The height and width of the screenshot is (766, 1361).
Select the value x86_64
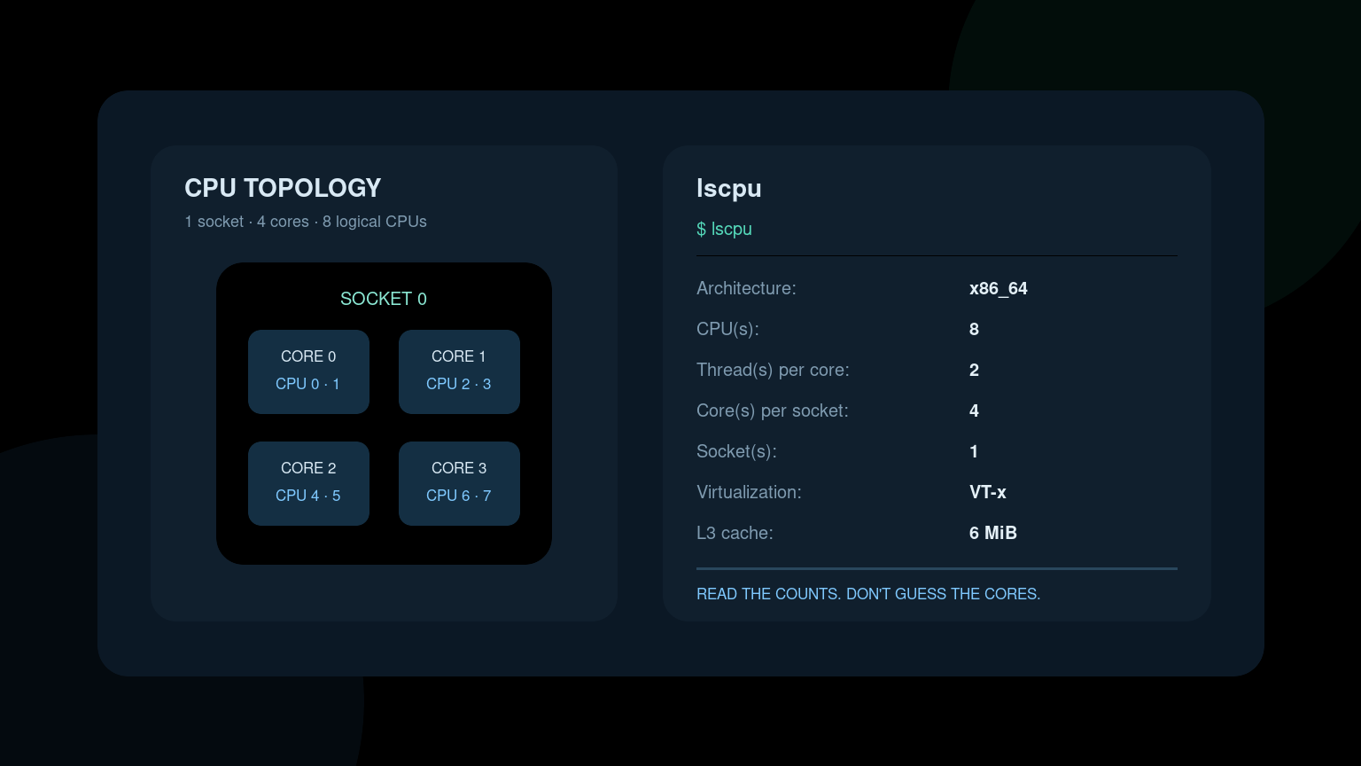(x=999, y=288)
